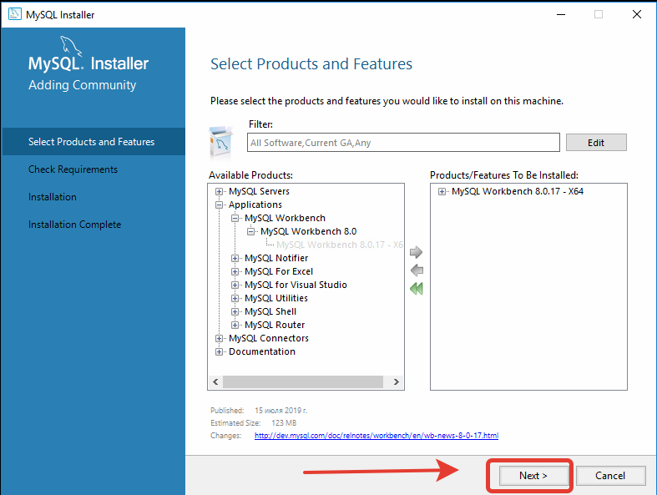The image size is (657, 495).
Task: Select the MySQL Notifier tree item
Action: pyautogui.click(x=276, y=258)
